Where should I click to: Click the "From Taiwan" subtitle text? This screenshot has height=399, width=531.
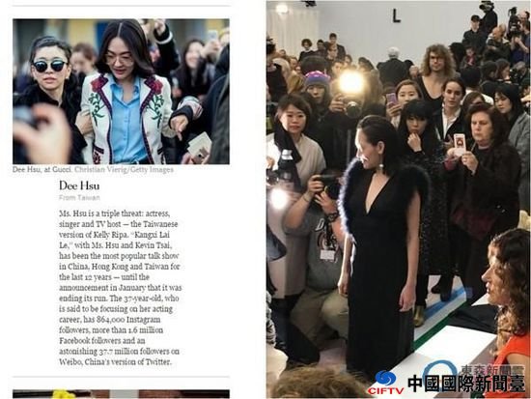[x=79, y=198]
